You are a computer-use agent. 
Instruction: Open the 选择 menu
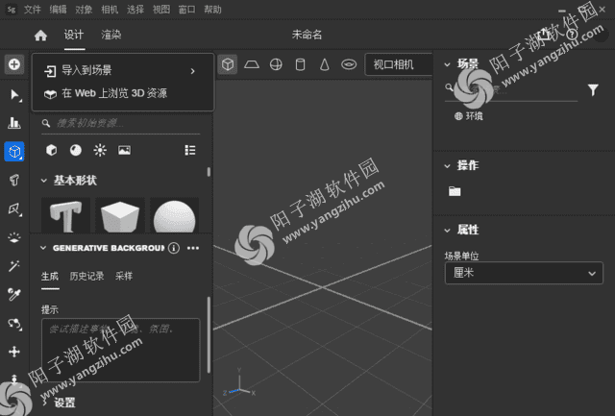click(135, 9)
